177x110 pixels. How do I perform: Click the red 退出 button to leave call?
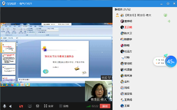click(x=105, y=106)
